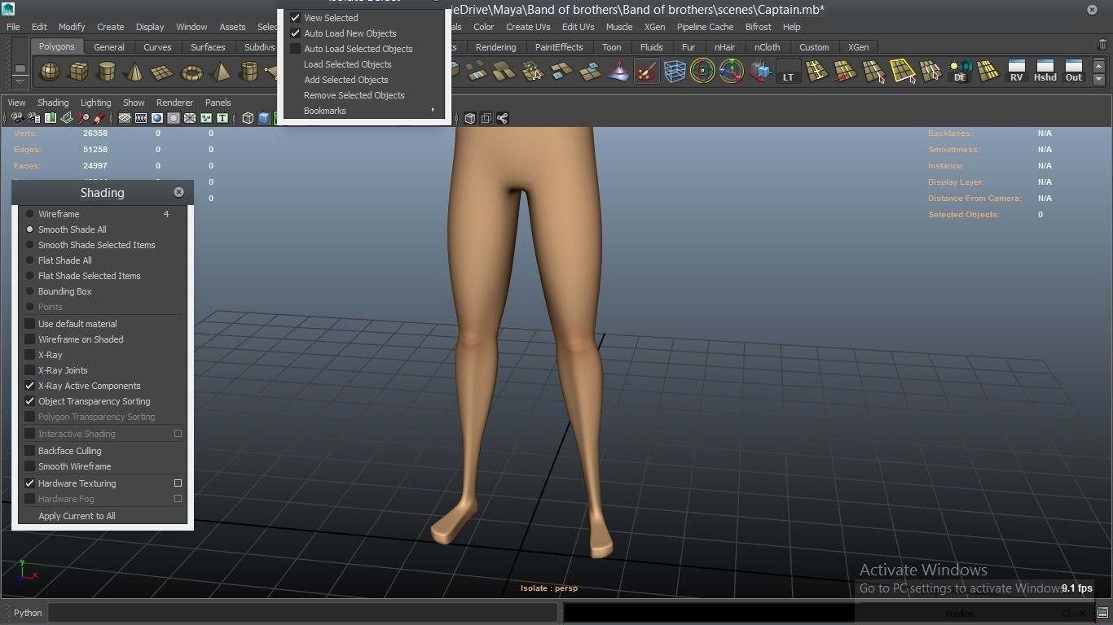
Task: Select the Sculpt Geometry paint tool icon
Action: 646,72
